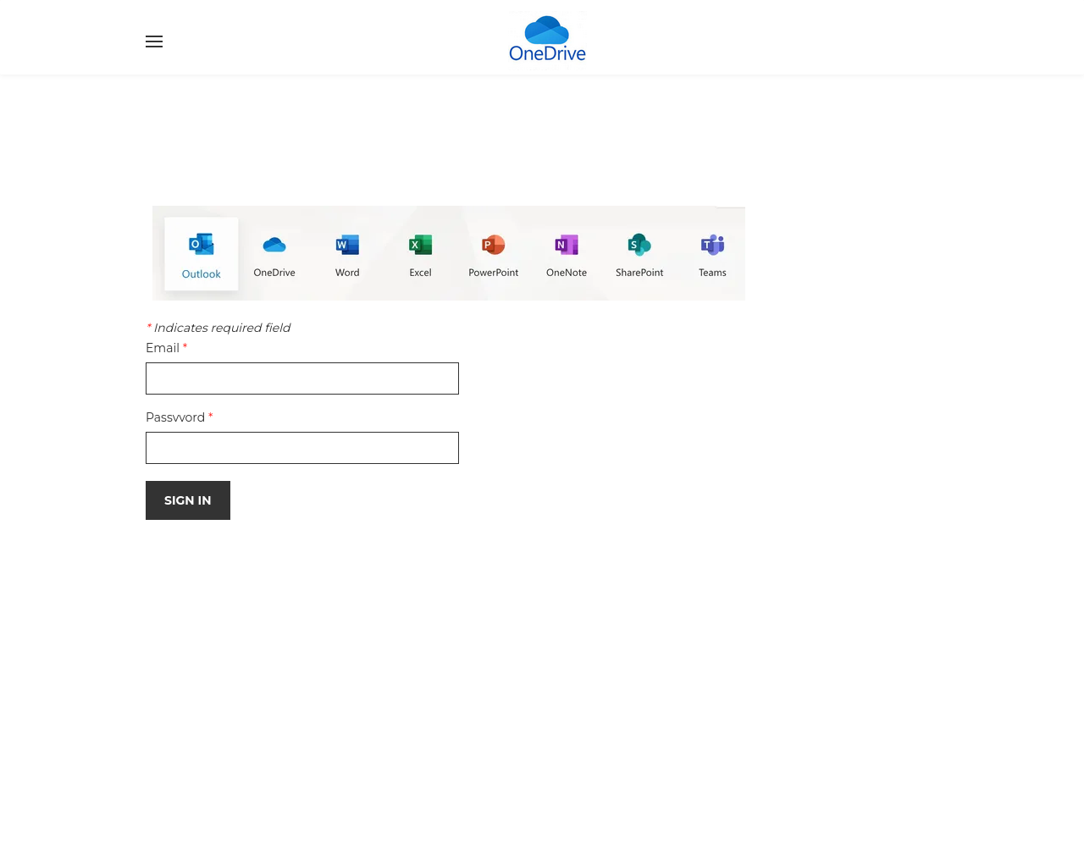
Task: Select the PowerPoint app icon
Action: point(494,245)
